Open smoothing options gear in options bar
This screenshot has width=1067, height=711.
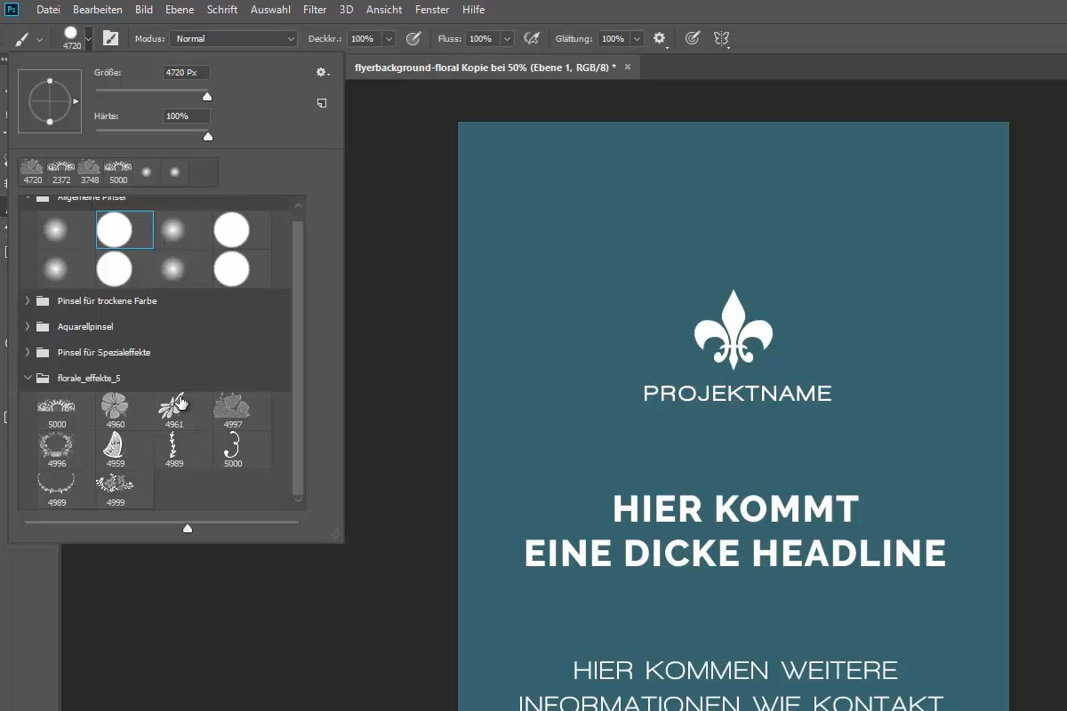[x=660, y=38]
